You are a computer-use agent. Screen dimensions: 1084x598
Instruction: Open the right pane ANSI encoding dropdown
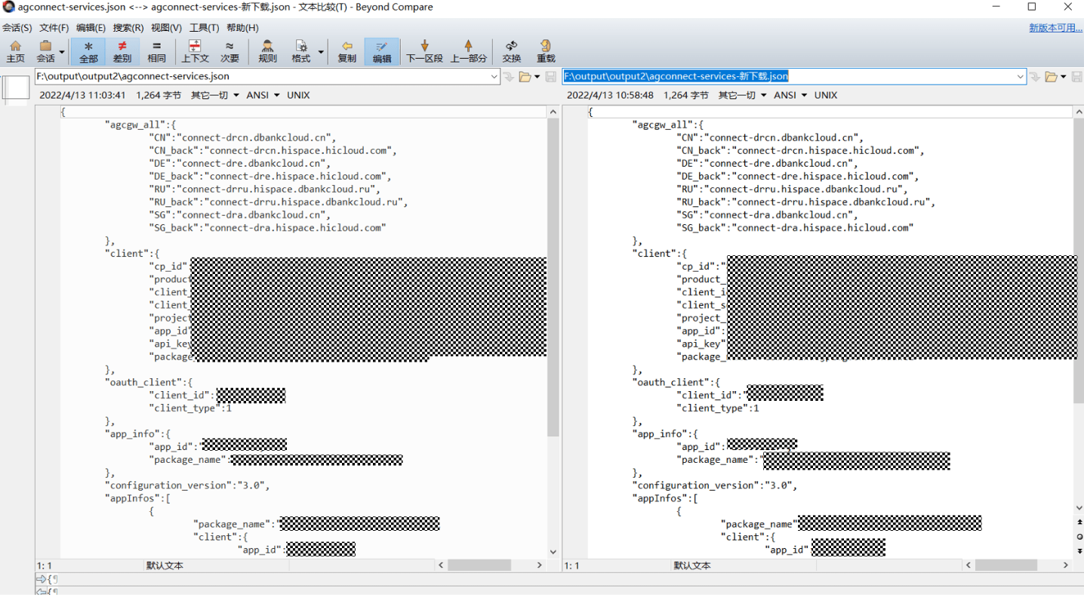pyautogui.click(x=790, y=95)
